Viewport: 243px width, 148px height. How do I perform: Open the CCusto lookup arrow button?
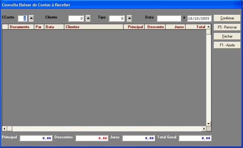click(31, 18)
